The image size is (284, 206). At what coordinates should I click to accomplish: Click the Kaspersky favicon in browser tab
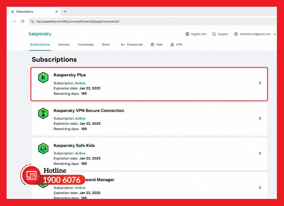(13, 12)
